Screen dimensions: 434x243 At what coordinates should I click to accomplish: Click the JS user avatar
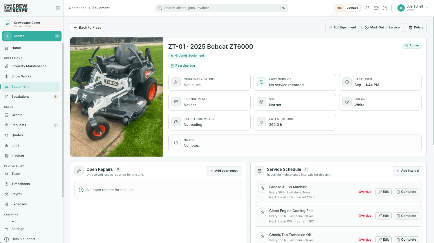[x=401, y=8]
